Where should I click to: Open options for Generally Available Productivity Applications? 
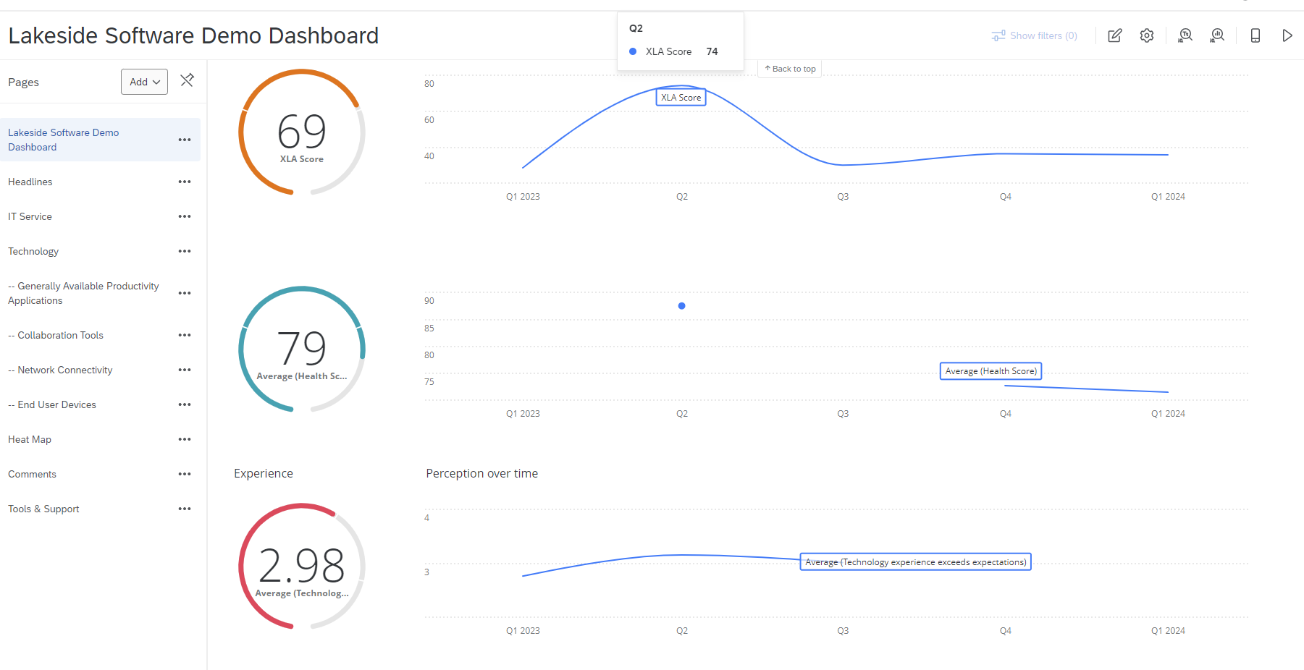pos(185,293)
